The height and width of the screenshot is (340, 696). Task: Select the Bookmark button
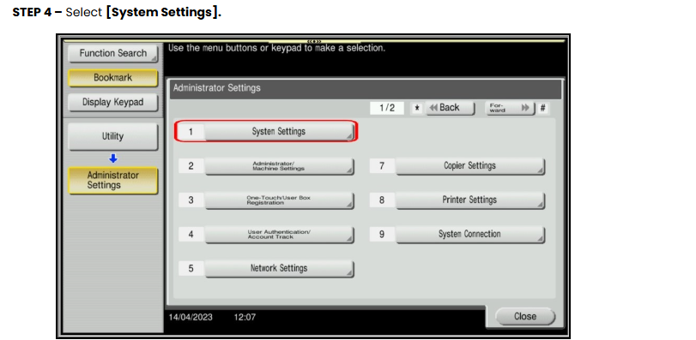[112, 78]
